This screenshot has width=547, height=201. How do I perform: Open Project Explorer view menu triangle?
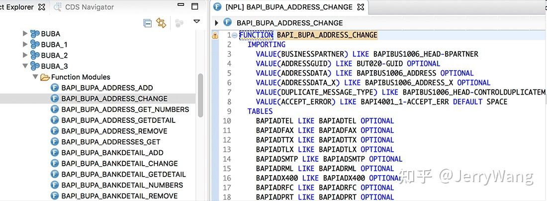[x=197, y=21]
